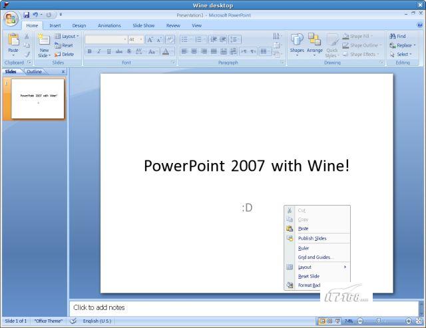Align text right
Image resolution: width=426 pixels, height=328 pixels.
point(204,51)
